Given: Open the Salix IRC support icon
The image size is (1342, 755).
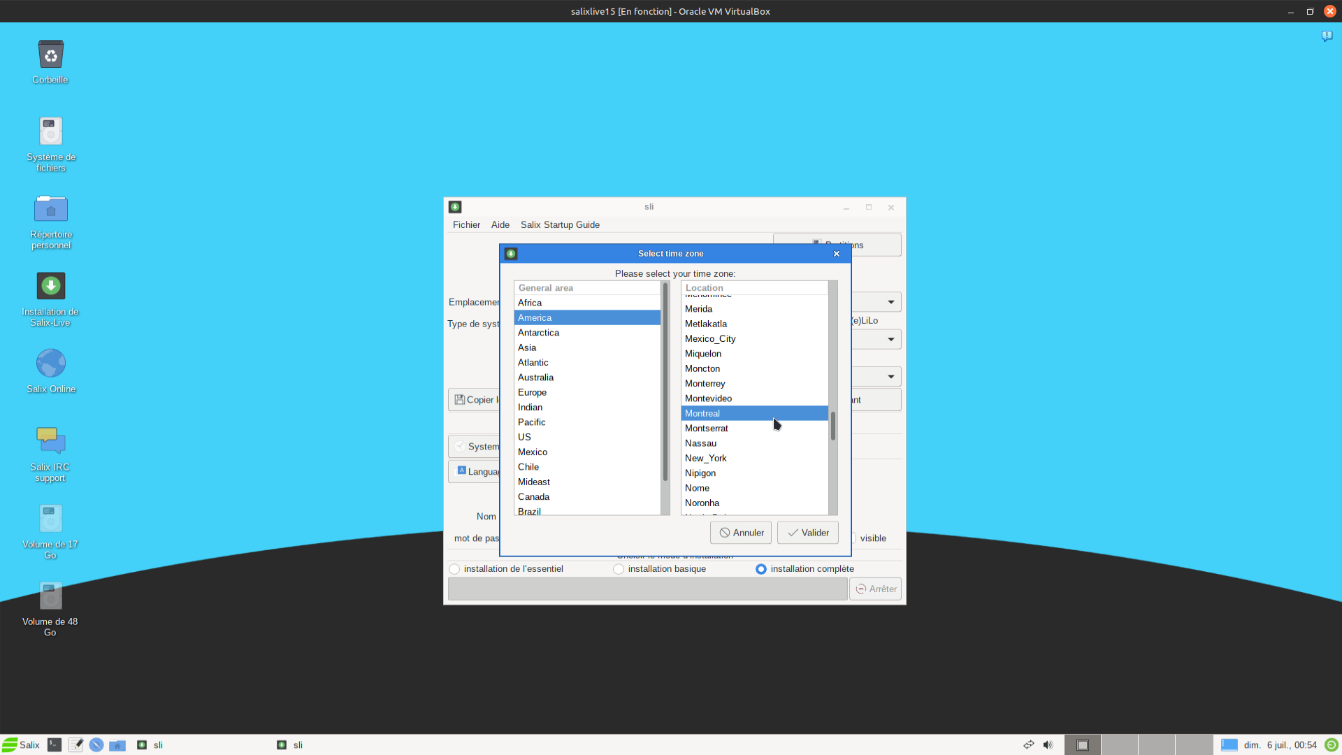Looking at the screenshot, I should (x=50, y=441).
